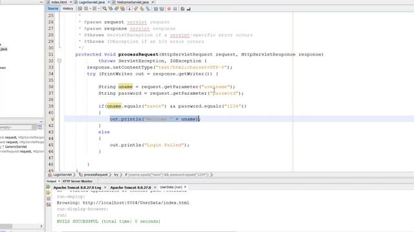
Task: Toggle Bookmark toolbar icon
Action: [148, 8]
